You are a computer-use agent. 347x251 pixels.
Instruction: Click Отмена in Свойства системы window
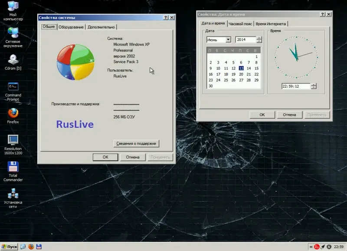tap(133, 157)
